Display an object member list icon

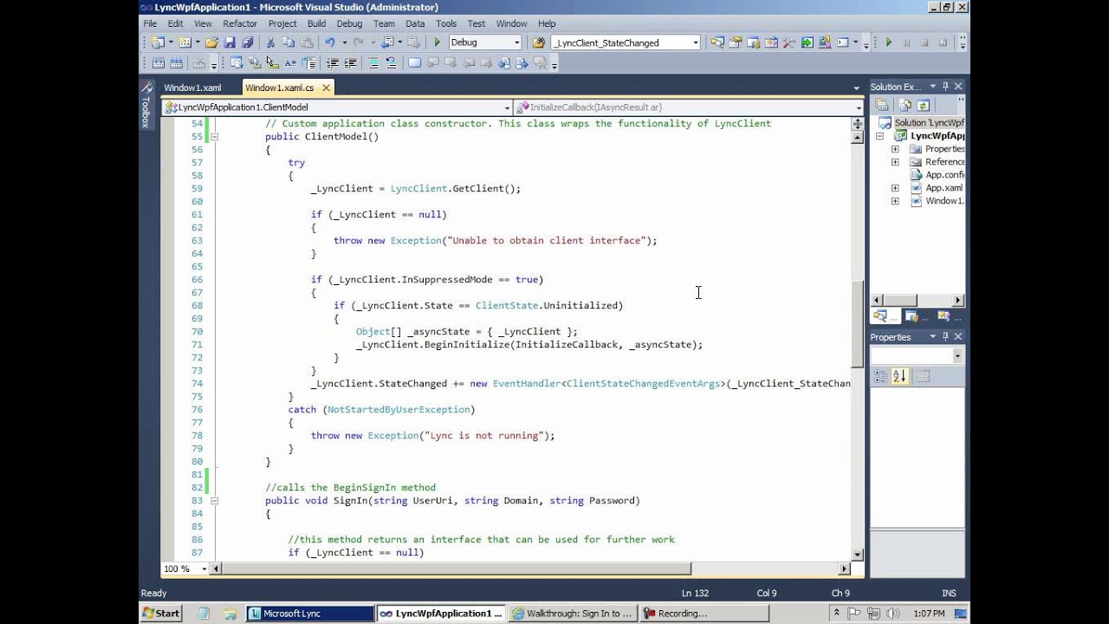(x=237, y=62)
